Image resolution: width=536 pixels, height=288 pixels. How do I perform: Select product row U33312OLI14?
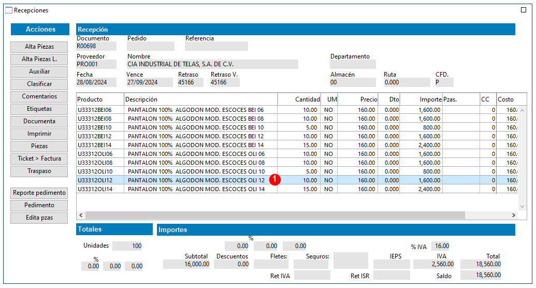[x=297, y=189]
